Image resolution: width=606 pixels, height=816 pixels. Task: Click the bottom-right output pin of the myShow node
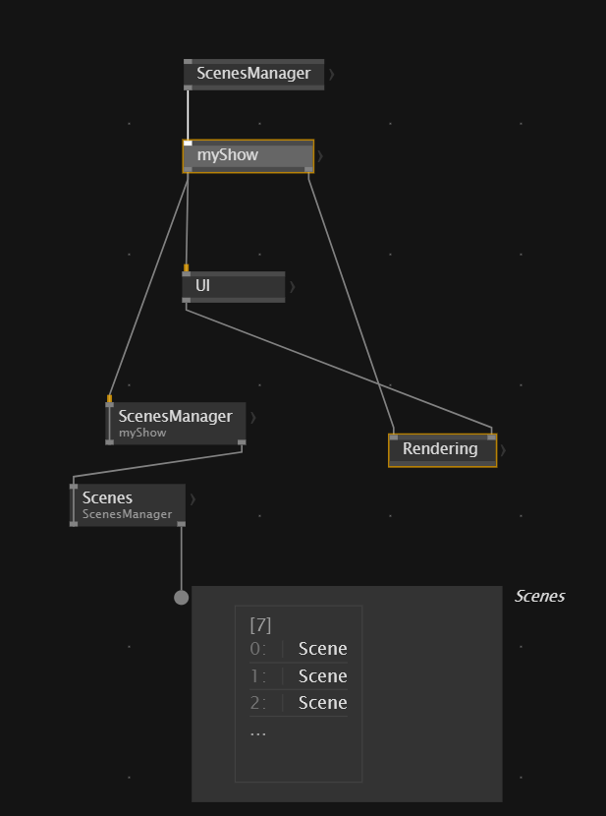(x=308, y=170)
